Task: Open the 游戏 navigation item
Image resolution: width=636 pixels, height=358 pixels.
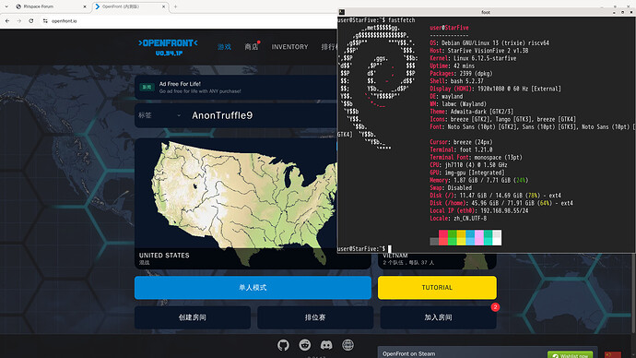Action: (224, 47)
